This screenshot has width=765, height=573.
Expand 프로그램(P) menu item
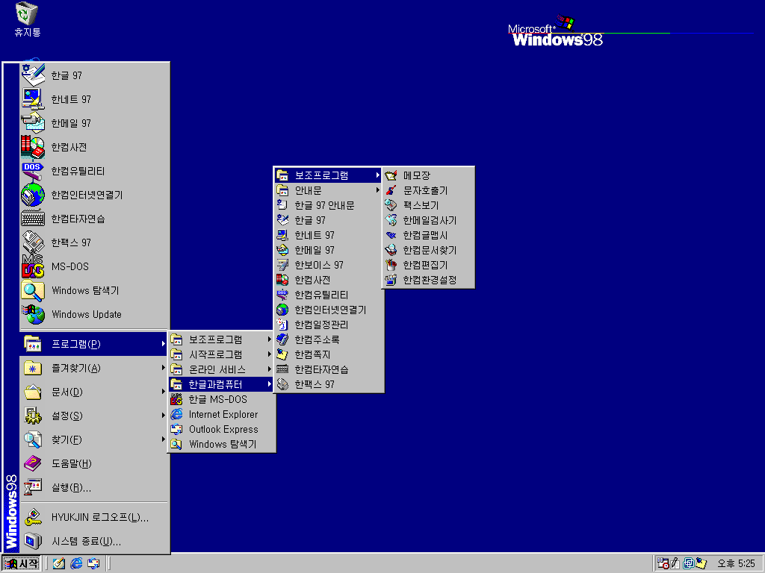(95, 344)
